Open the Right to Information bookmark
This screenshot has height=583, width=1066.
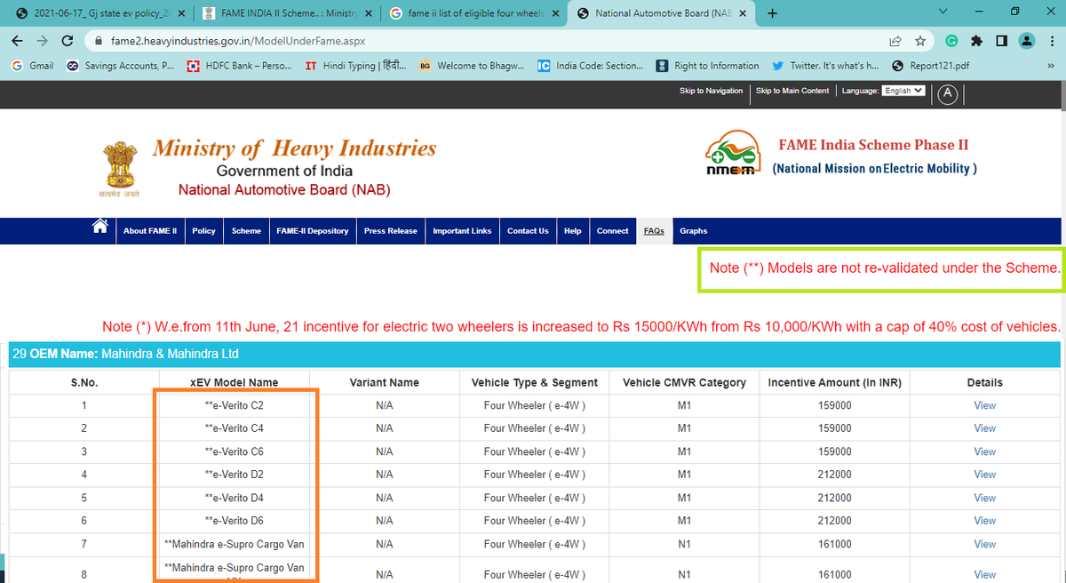point(707,66)
